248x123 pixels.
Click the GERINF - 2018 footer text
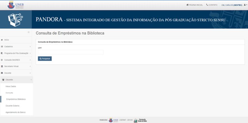point(126,120)
